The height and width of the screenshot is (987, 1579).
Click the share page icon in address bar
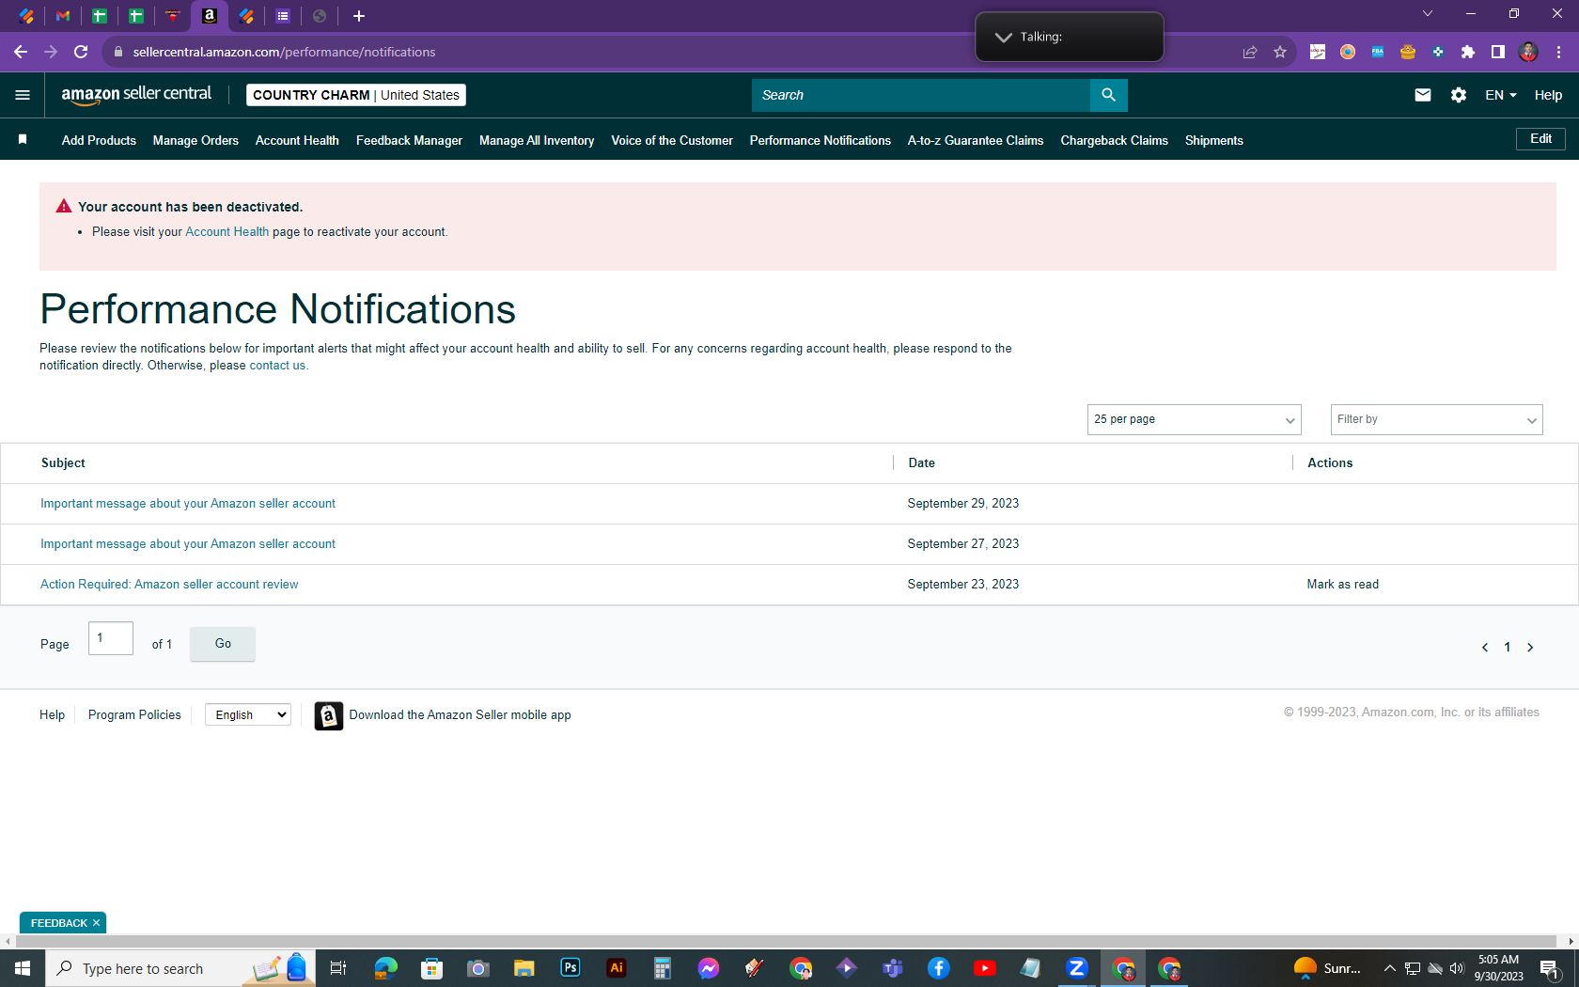coord(1250,52)
